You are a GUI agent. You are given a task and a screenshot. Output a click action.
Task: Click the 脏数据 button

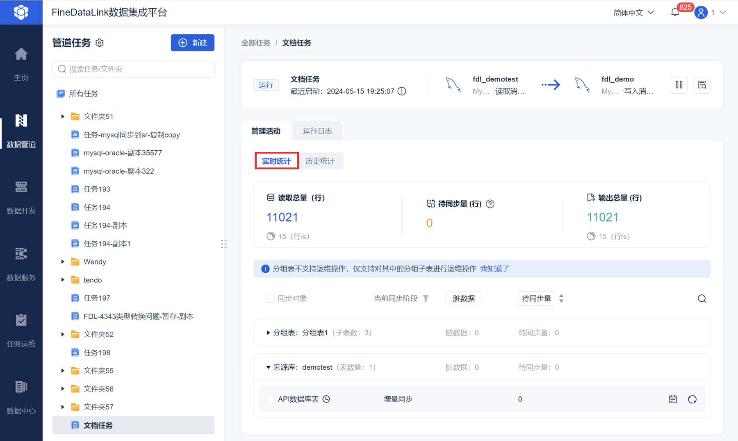click(464, 299)
